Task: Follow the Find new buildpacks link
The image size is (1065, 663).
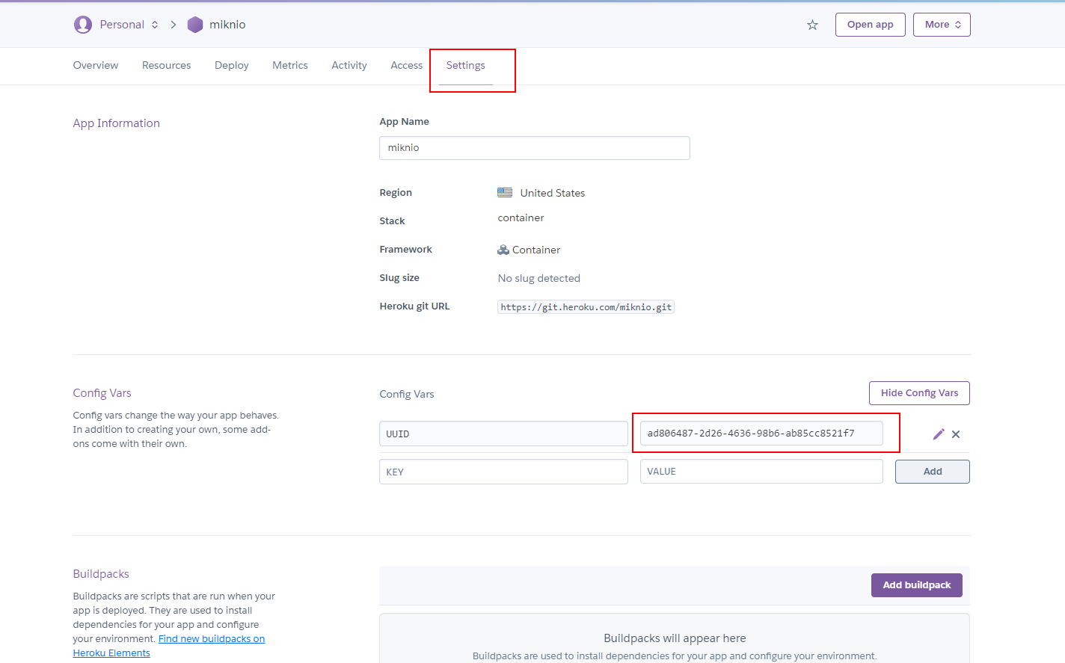Action: pyautogui.click(x=212, y=639)
